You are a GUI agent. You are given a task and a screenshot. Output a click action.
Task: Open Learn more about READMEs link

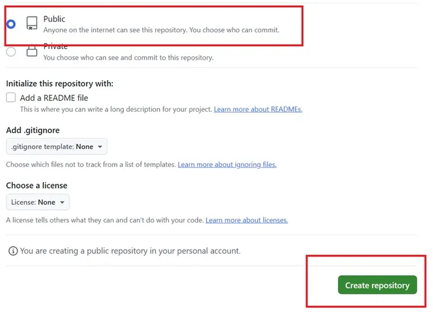[x=257, y=109]
